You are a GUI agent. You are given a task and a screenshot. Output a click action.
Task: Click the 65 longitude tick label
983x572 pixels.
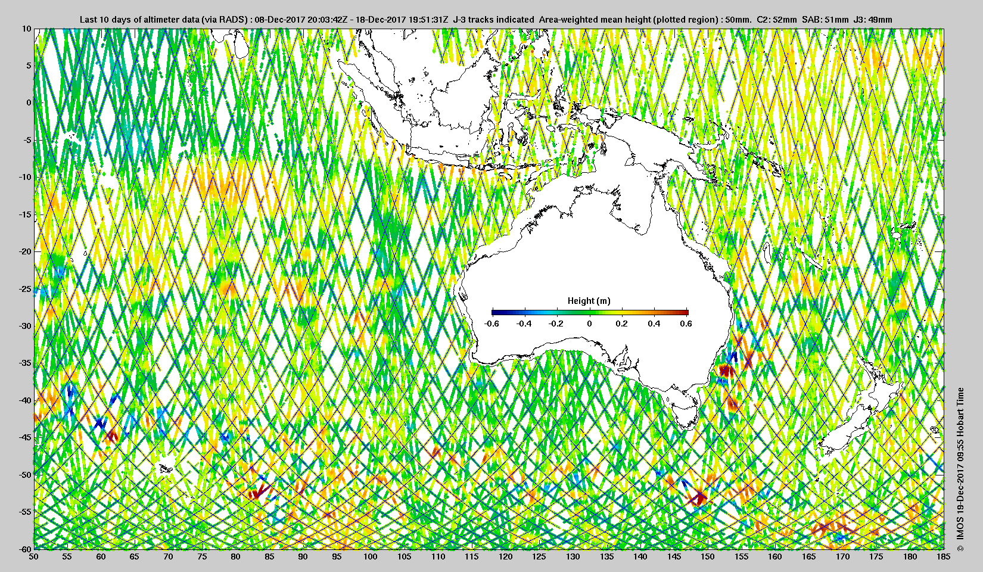[x=135, y=557]
